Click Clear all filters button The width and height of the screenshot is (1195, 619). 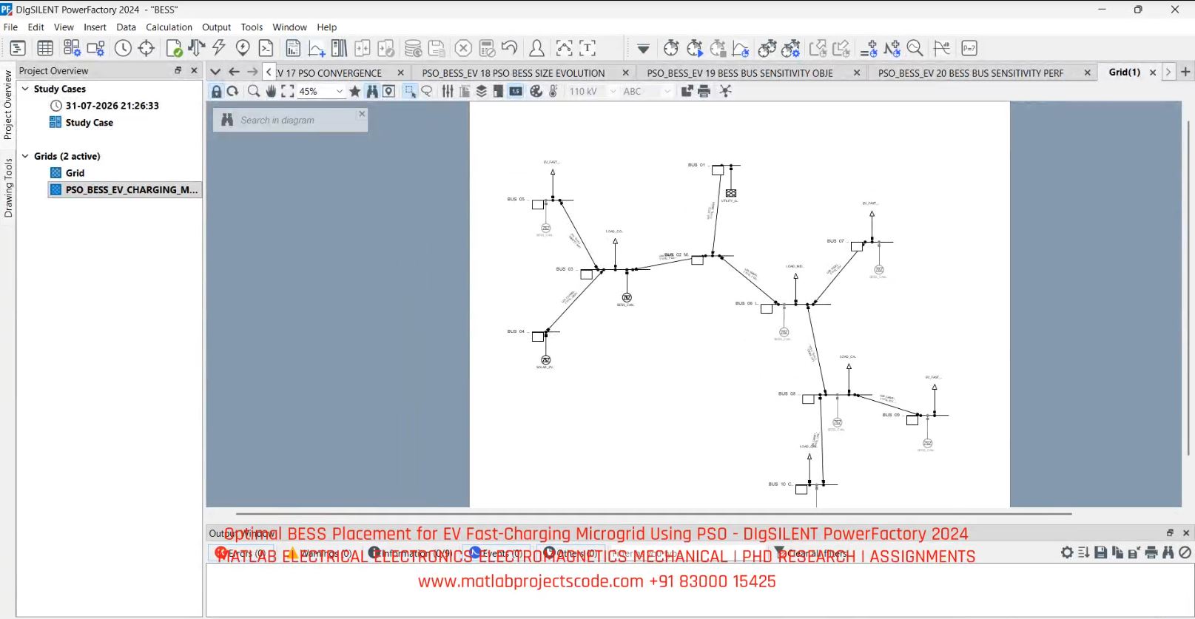point(811,553)
